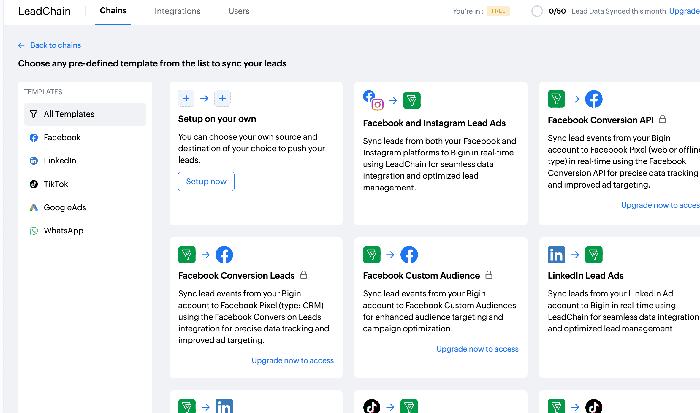Open the Integrations tab
700x413 pixels.
177,11
